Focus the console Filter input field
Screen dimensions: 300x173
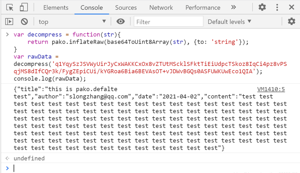[x=168, y=22]
